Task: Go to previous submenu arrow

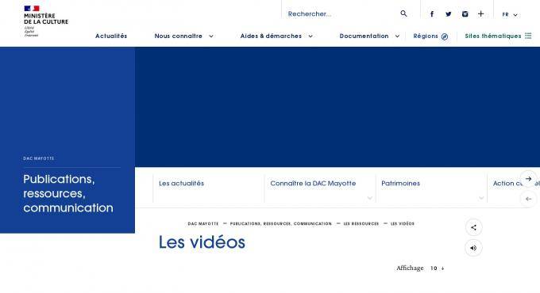Action: click(528, 199)
